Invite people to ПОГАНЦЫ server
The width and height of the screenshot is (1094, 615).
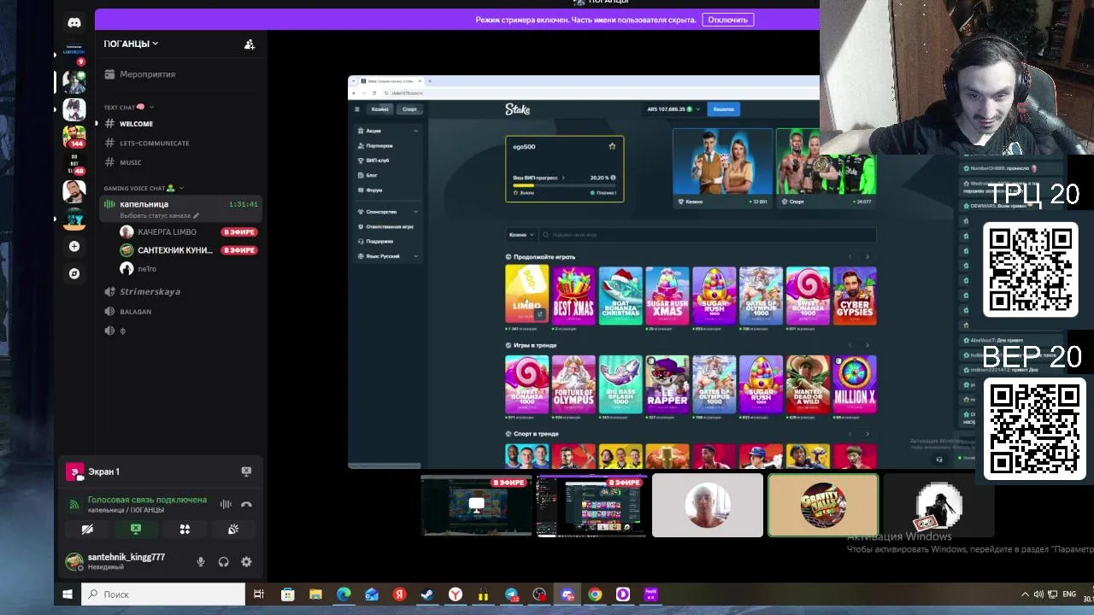click(x=250, y=44)
